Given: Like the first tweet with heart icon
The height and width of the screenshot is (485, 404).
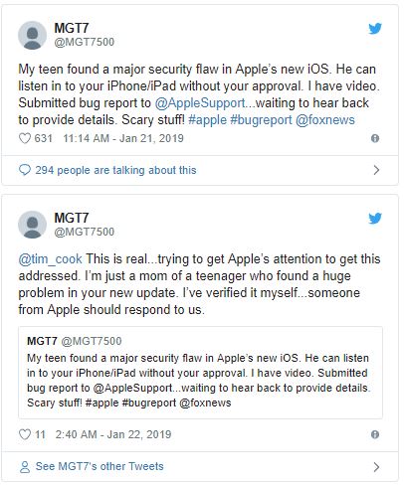Looking at the screenshot, I should point(25,138).
